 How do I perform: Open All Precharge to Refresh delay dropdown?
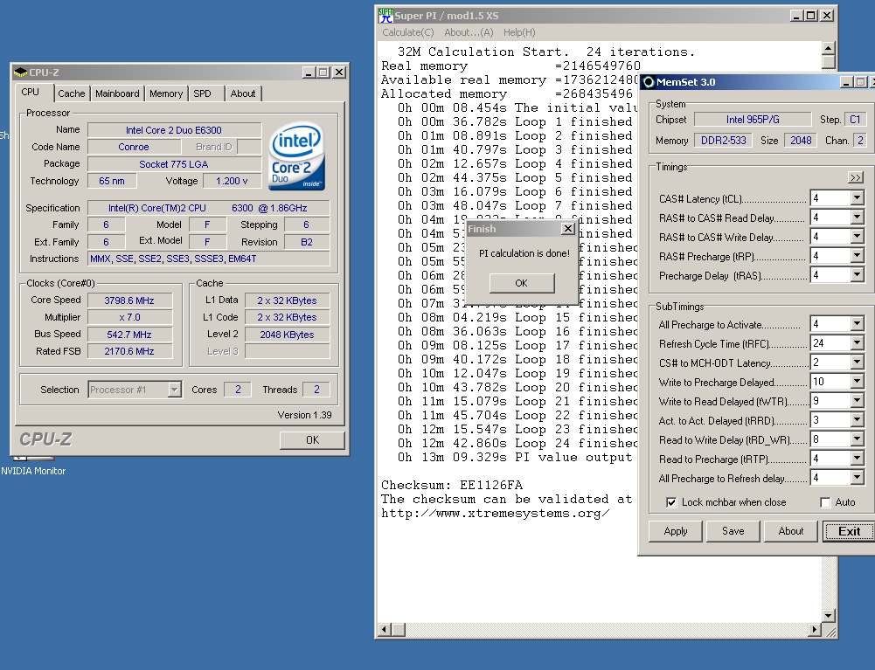(x=858, y=478)
